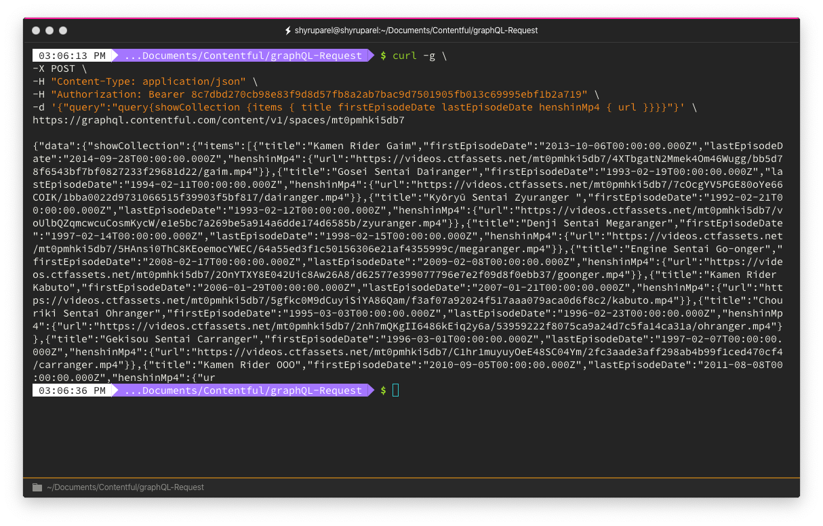
Task: Click the folder icon in the bottom status bar
Action: [37, 487]
